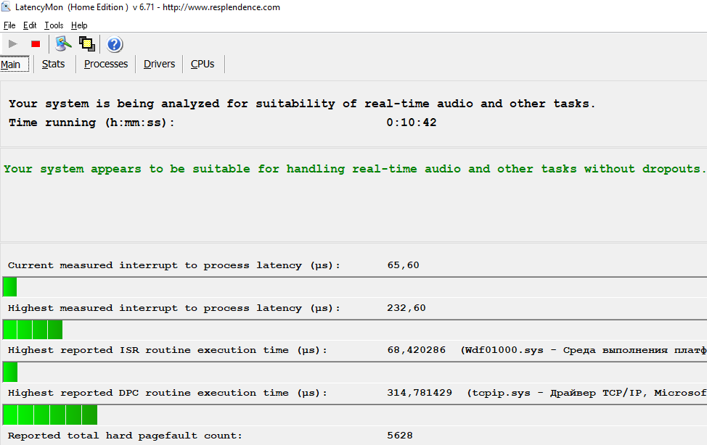Viewport: 707px width, 445px height.
Task: Select the DPC value 314,781429
Action: pos(420,393)
